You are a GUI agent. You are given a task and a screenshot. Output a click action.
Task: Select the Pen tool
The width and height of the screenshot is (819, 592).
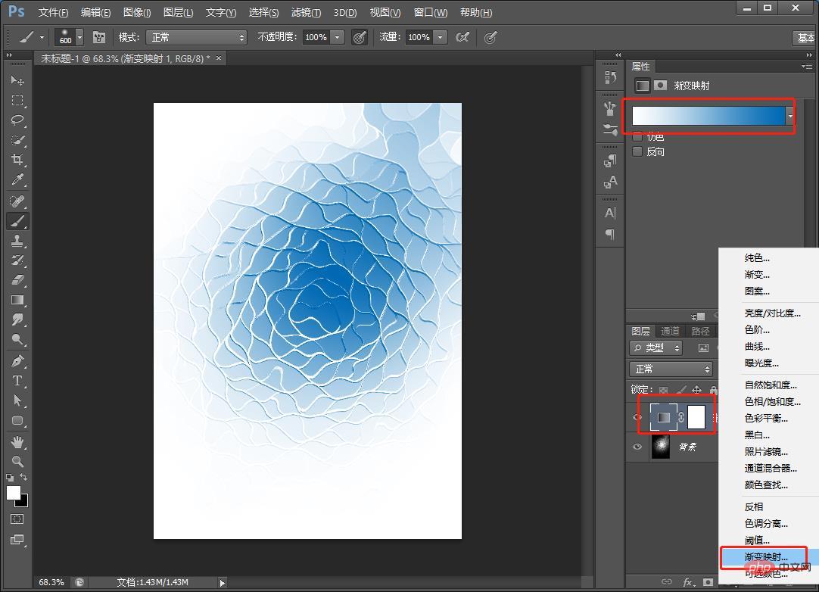17,361
